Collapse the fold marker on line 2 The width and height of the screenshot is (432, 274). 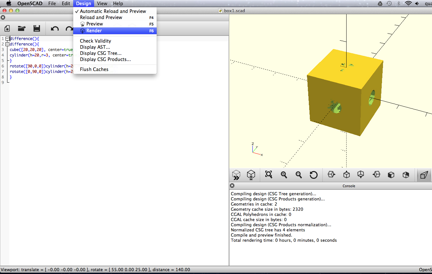7,44
